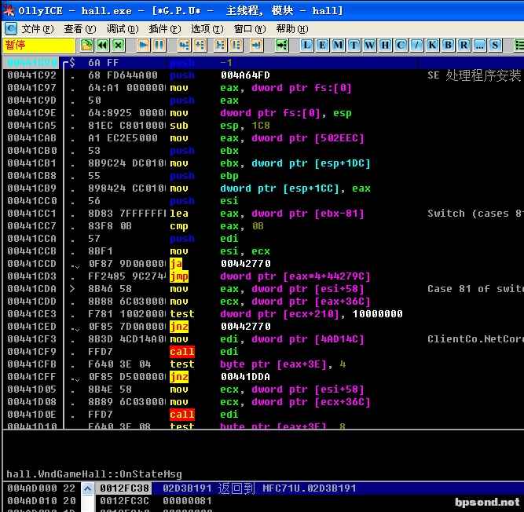Select the sub esp, 1C8 instruction

coord(263,126)
